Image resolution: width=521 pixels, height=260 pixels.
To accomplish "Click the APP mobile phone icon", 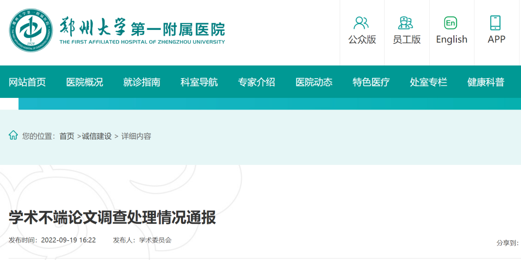I will tap(495, 23).
